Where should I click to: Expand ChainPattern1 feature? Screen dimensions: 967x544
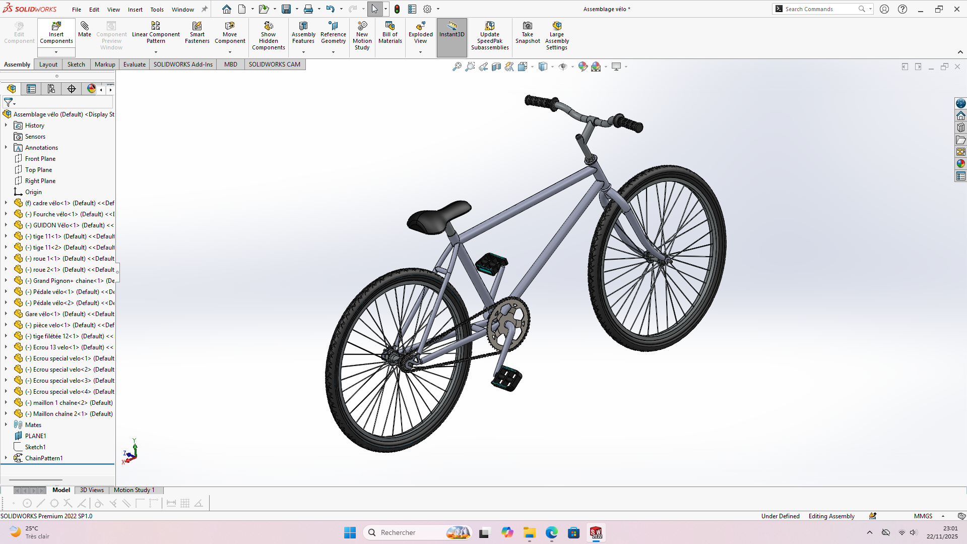click(6, 458)
